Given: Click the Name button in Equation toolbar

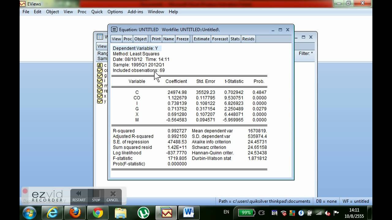Looking at the screenshot, I should (168, 39).
